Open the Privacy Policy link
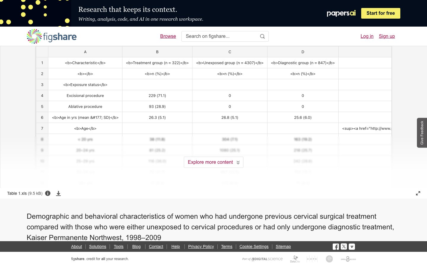This screenshot has width=427, height=266. [x=201, y=246]
